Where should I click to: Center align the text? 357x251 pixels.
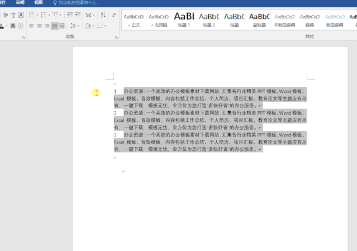click(x=39, y=26)
